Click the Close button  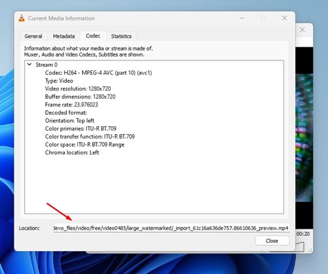pos(272,240)
